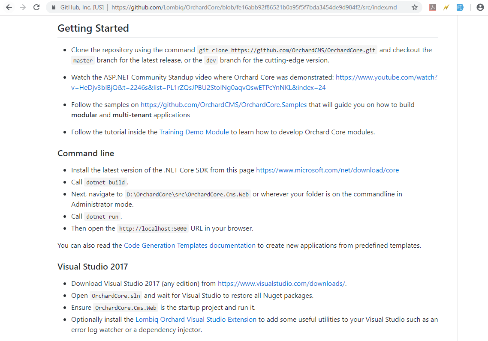Open site info via the padlock icon
Screen dimensions: 488x341
pyautogui.click(x=54, y=7)
